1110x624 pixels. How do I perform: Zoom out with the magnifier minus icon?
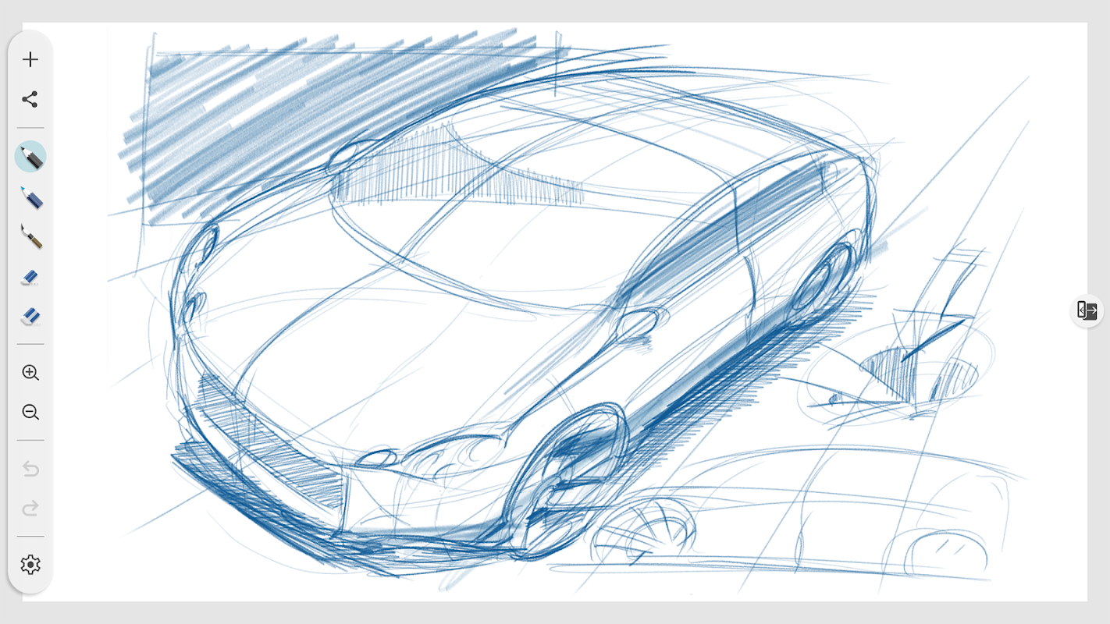click(x=30, y=413)
